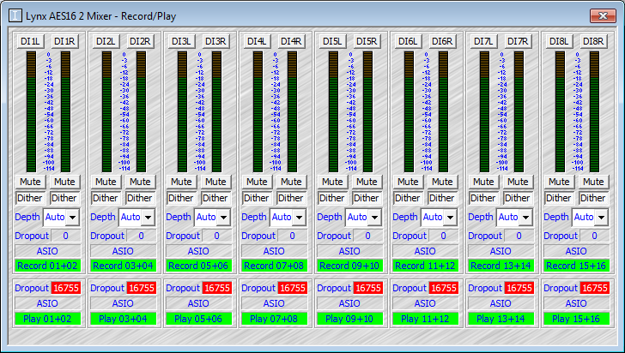Click the Play 03+04 status label
This screenshot has width=625, height=353.
(x=123, y=319)
